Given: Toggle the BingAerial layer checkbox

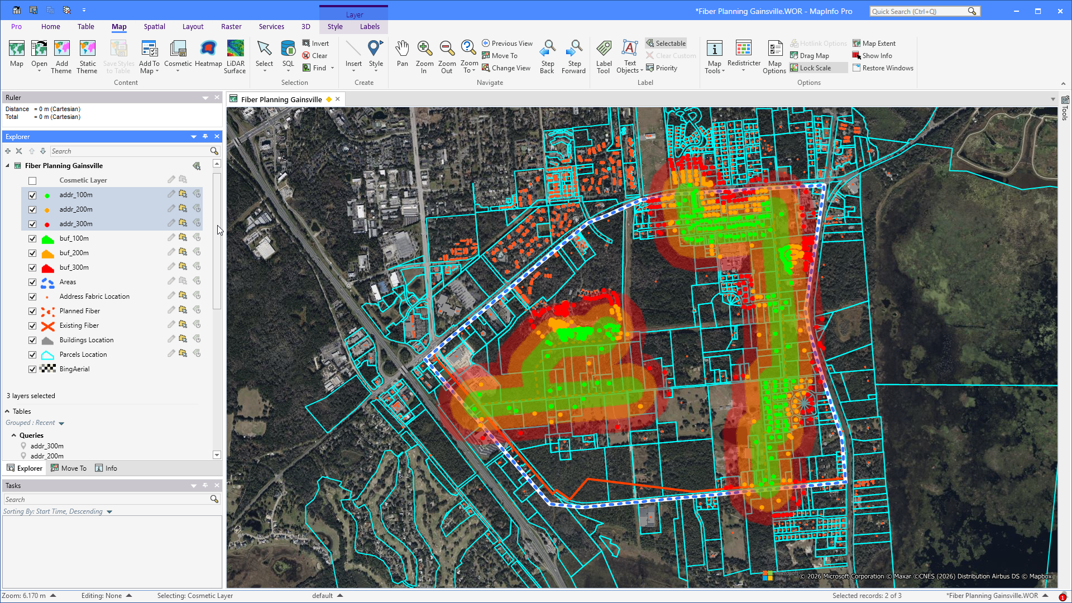Looking at the screenshot, I should (32, 369).
